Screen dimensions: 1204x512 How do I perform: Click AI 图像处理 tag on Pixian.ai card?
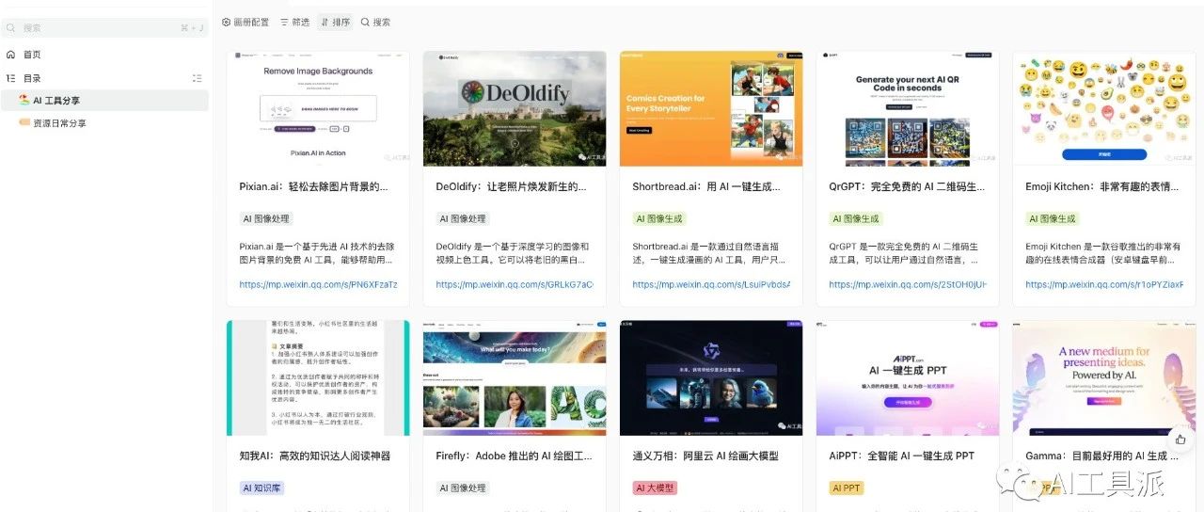(266, 218)
